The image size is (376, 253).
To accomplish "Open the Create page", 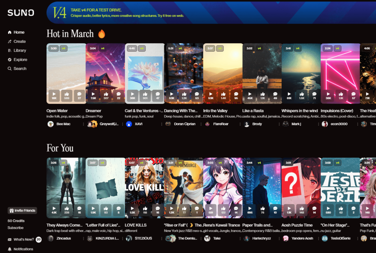I will point(19,41).
